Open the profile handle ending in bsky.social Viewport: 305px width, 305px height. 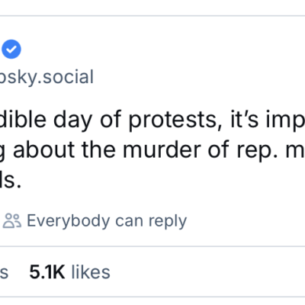47,77
